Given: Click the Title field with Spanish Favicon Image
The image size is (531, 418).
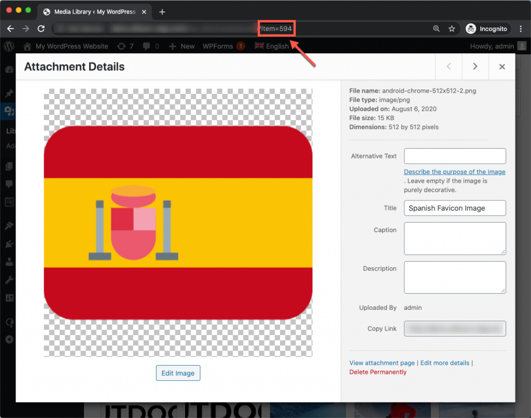Looking at the screenshot, I should click(x=455, y=208).
